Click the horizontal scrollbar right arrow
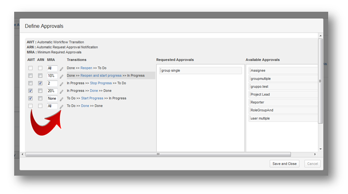This screenshot has width=348, height=194. click(315, 154)
